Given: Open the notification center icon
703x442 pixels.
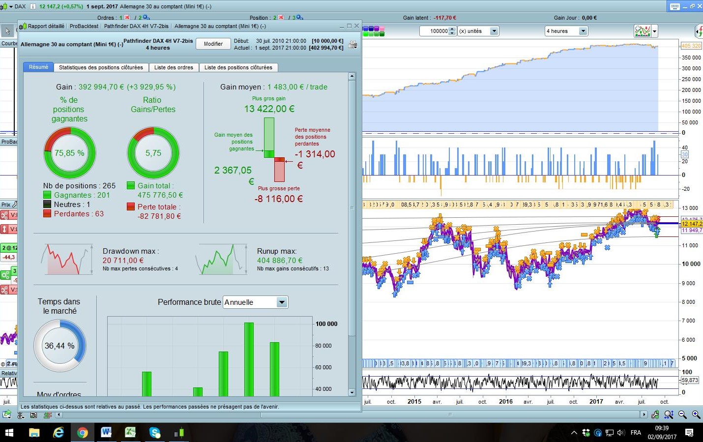Looking at the screenshot, I should pos(689,433).
